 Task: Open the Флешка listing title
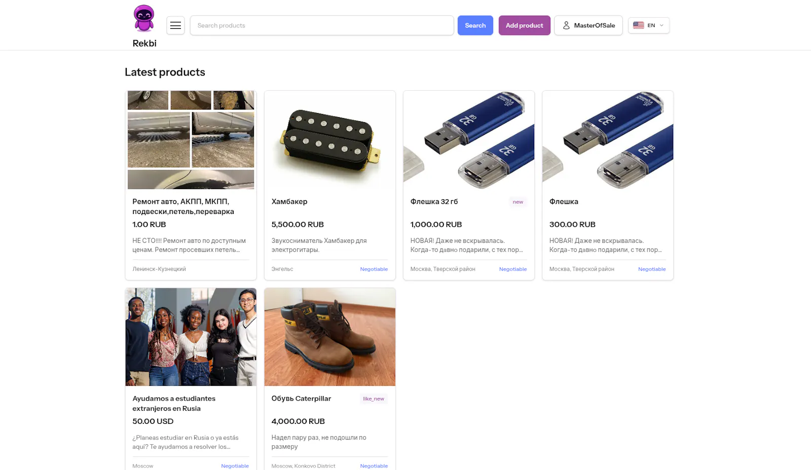click(x=564, y=202)
